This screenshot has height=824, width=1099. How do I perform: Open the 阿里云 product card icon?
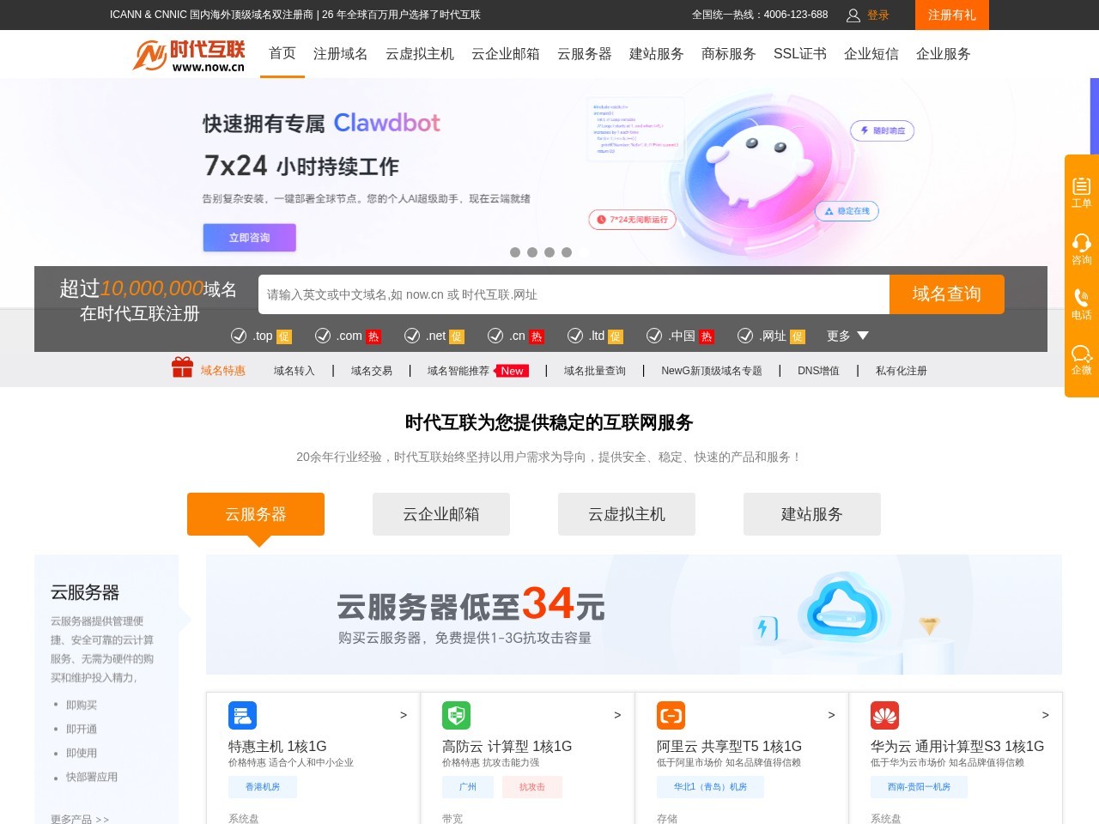[x=671, y=715]
